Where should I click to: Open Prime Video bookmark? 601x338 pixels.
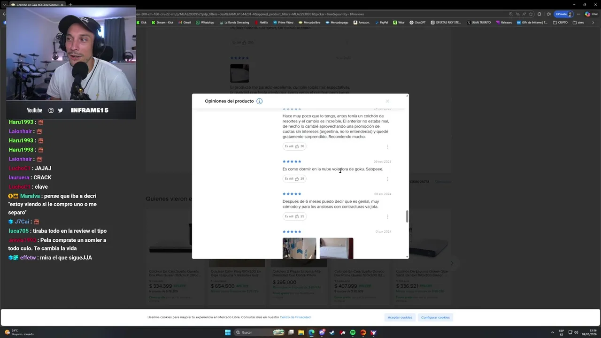click(x=283, y=22)
